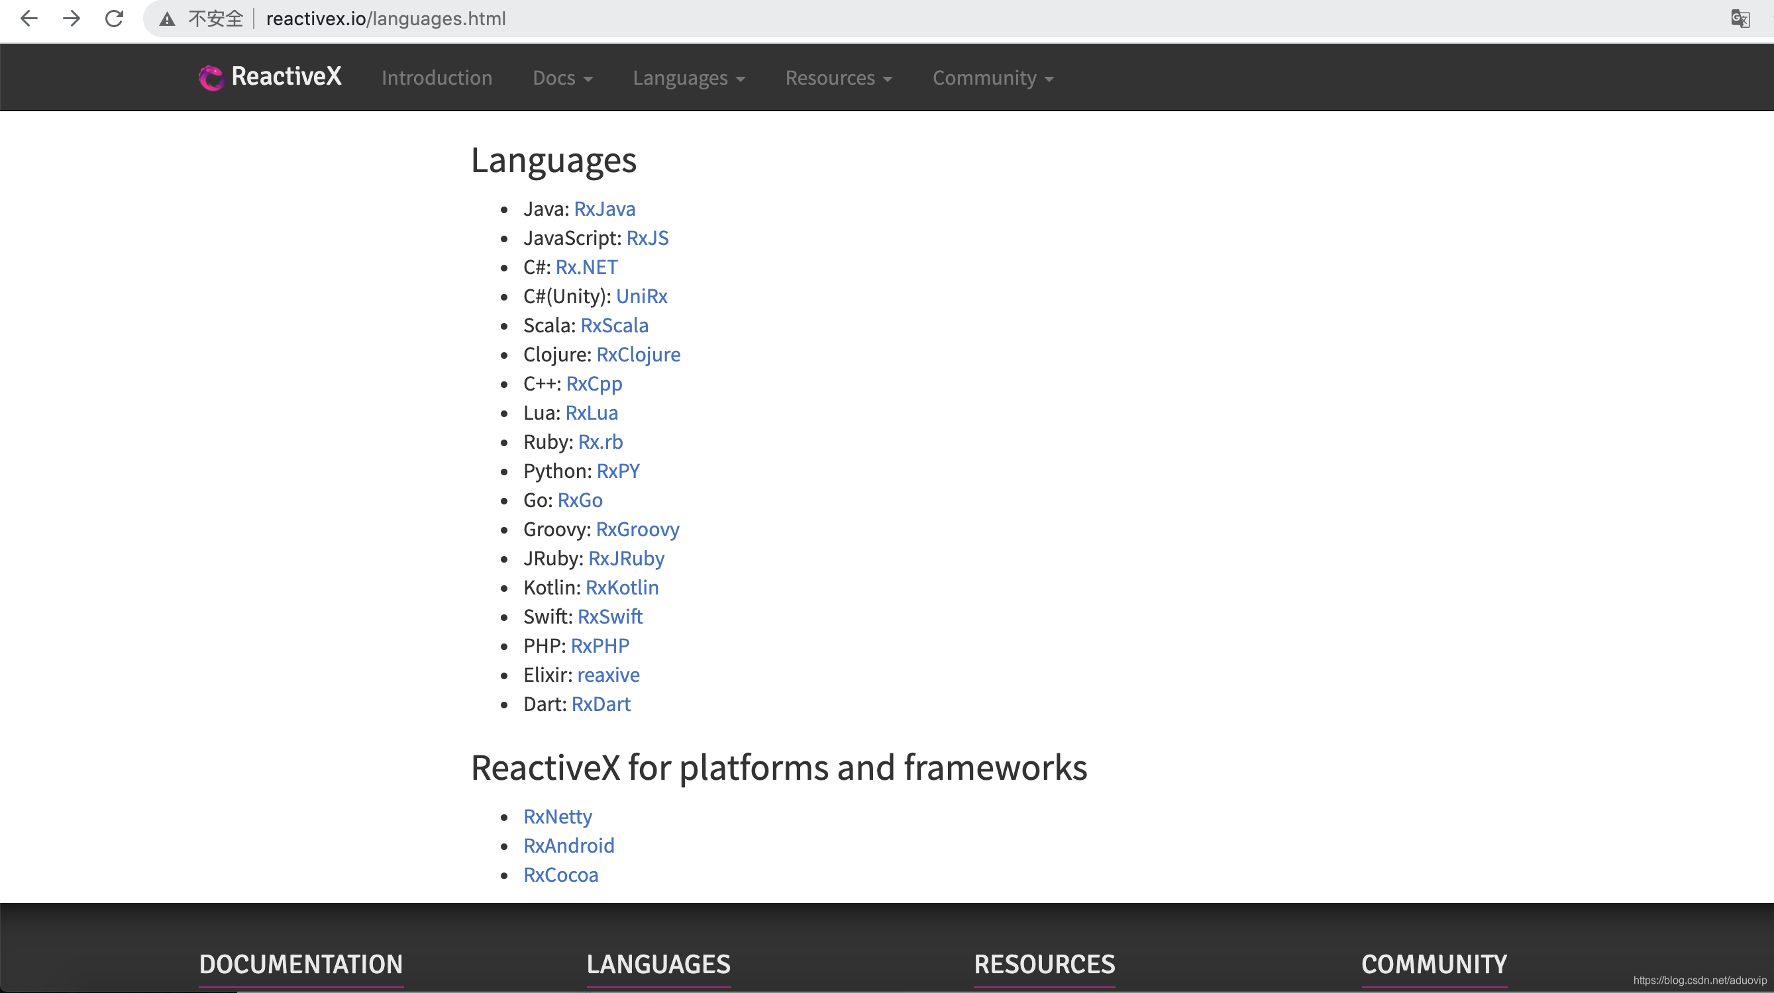Open the reaxive Elixir link
Image resolution: width=1774 pixels, height=993 pixels.
click(608, 675)
